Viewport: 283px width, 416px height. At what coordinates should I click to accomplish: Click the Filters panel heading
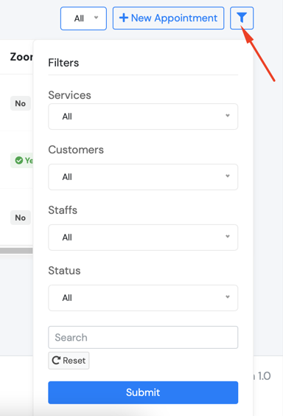[63, 63]
